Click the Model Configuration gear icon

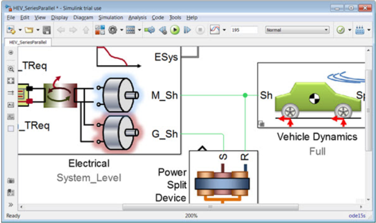113,30
